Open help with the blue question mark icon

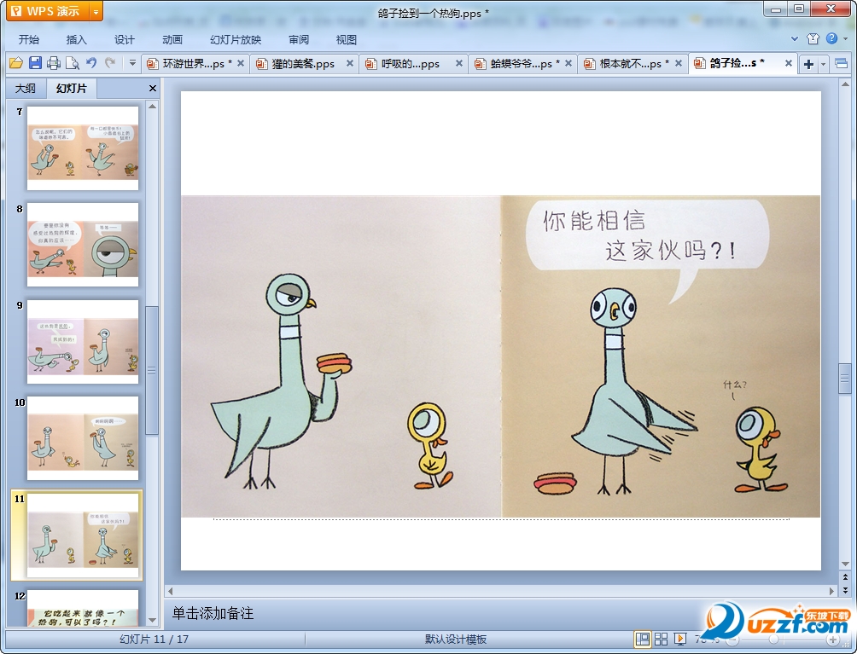(x=832, y=38)
